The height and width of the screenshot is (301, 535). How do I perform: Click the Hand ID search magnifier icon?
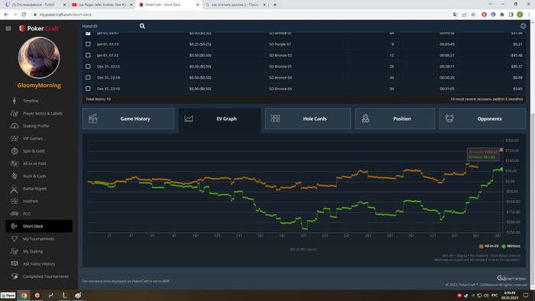click(142, 26)
